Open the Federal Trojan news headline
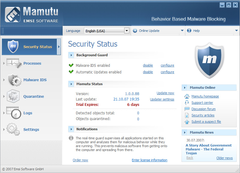Viewport: 240px width, 173px height. pyautogui.click(x=208, y=149)
